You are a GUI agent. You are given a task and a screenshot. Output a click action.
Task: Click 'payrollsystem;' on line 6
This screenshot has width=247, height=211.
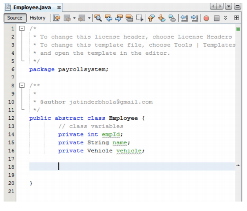[x=83, y=69]
